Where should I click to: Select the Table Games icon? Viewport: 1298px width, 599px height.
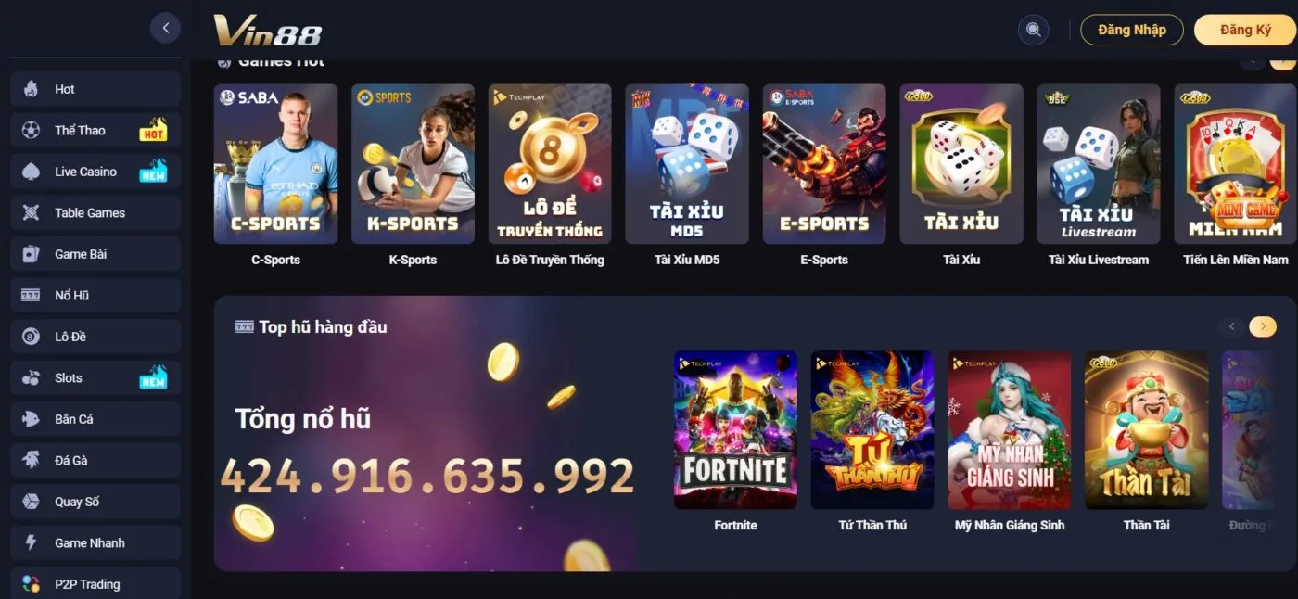tap(31, 213)
